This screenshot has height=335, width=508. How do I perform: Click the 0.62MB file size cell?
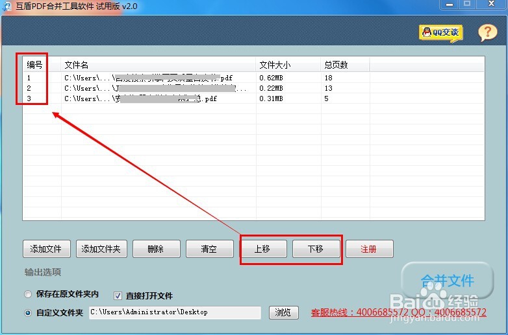click(271, 78)
